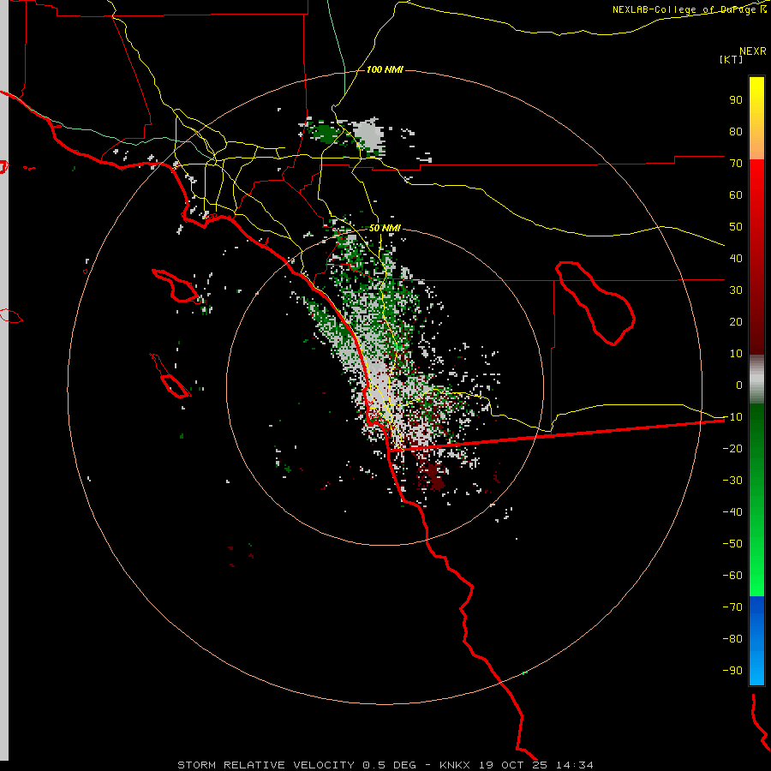Click the -40 value on velocity scale

[732, 512]
